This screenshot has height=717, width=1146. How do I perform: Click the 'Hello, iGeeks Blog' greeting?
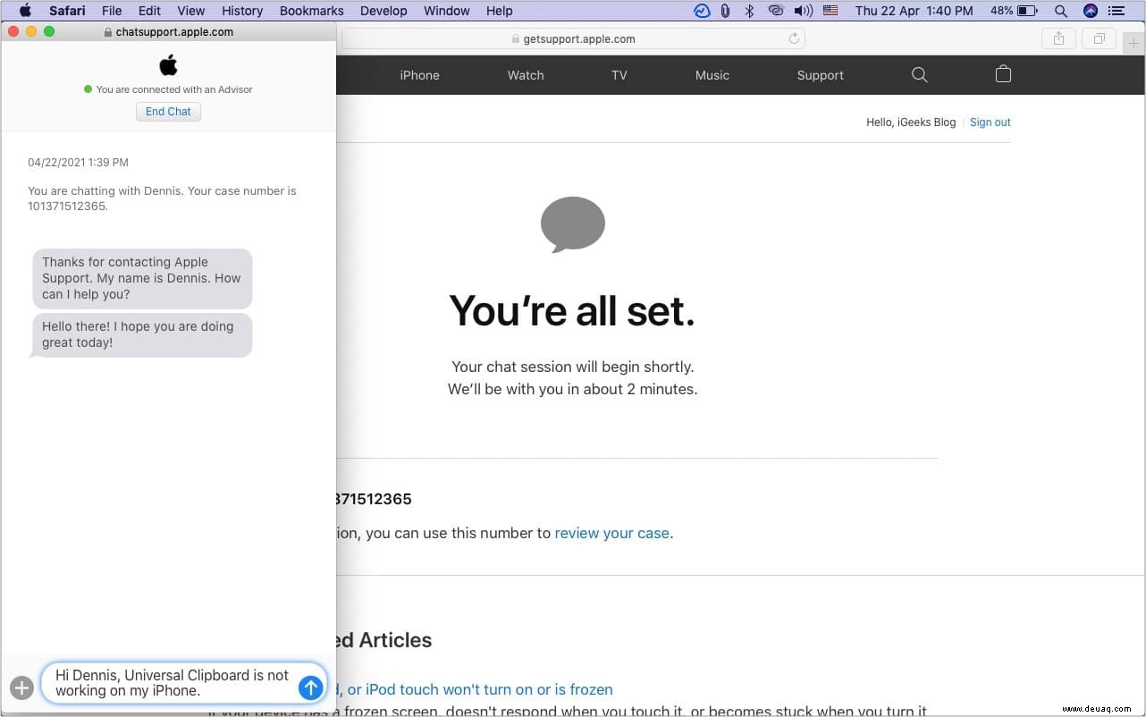pos(911,122)
